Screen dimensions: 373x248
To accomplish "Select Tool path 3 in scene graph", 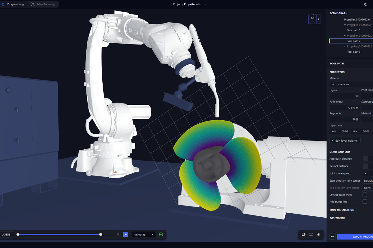I will (353, 52).
